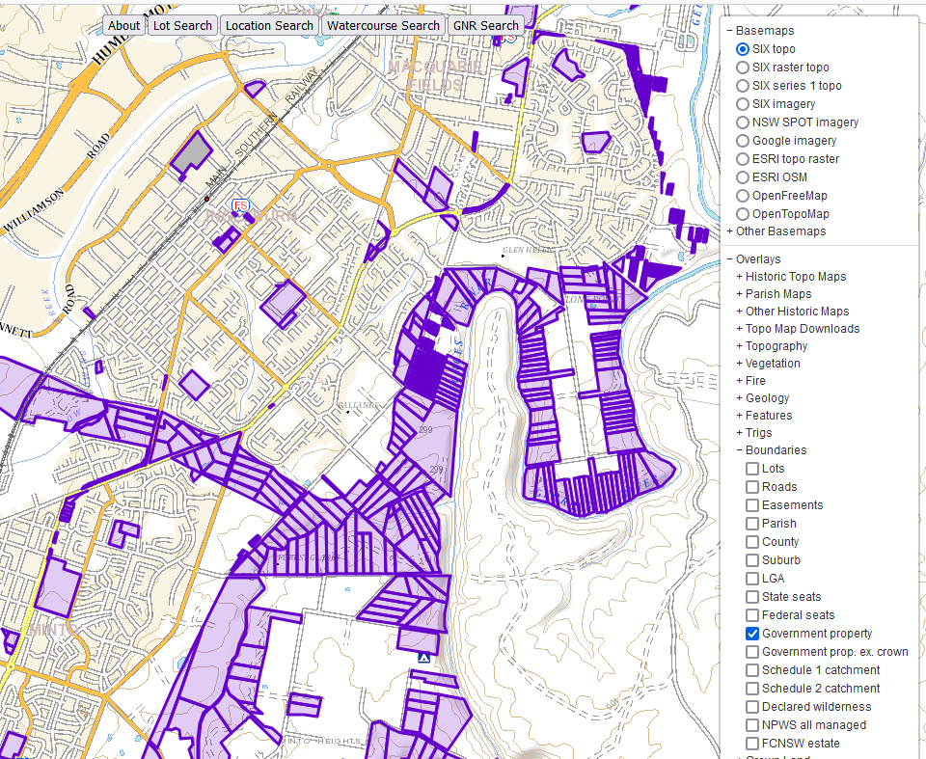Open the GNR Search tool
Image resolution: width=926 pixels, height=759 pixels.
coord(485,25)
